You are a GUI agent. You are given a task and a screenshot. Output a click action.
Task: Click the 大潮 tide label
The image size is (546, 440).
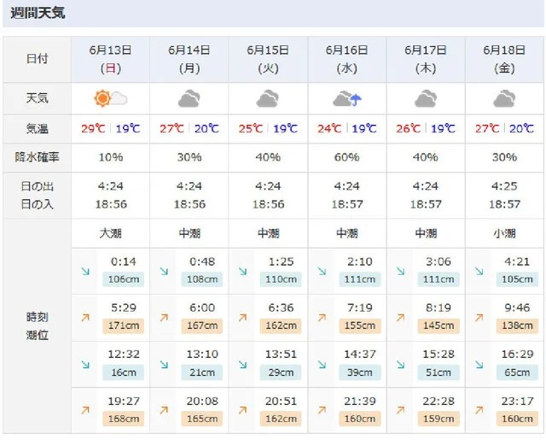tap(110, 233)
